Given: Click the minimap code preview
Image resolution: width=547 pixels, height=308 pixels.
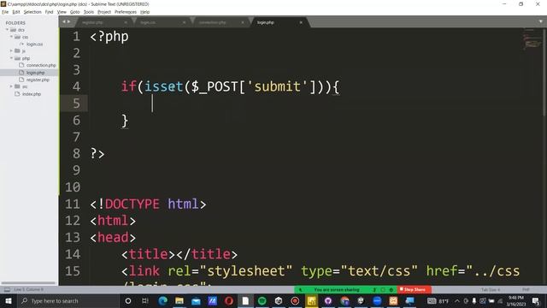Looking at the screenshot, I should tap(532, 40).
